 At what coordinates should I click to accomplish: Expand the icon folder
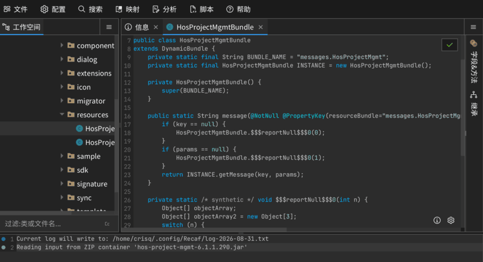62,87
